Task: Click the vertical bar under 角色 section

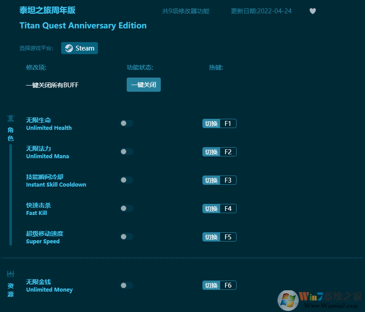Action: pyautogui.click(x=11, y=195)
